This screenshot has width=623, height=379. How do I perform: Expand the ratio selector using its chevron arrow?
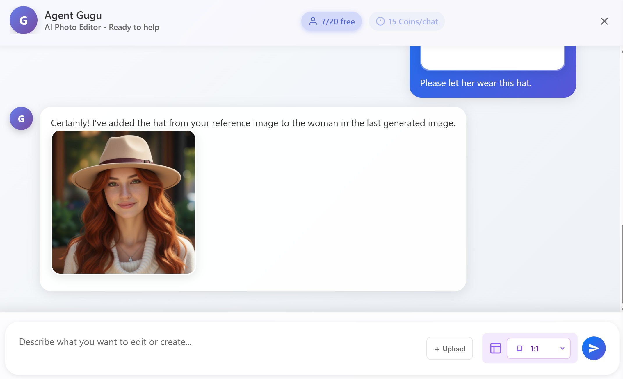tap(562, 348)
